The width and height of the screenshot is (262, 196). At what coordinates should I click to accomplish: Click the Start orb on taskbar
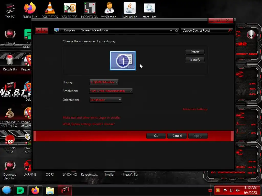(x=6, y=190)
